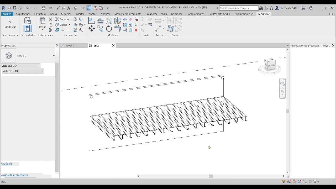Close the Propiedades palette
This screenshot has width=336, height=189.
pyautogui.click(x=57, y=45)
